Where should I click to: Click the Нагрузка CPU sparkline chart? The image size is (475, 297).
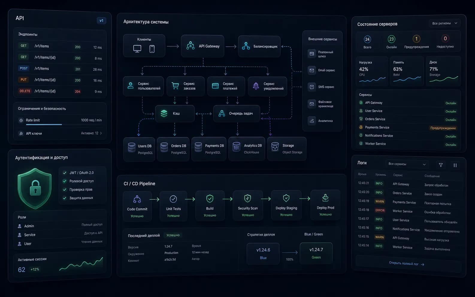[372, 80]
